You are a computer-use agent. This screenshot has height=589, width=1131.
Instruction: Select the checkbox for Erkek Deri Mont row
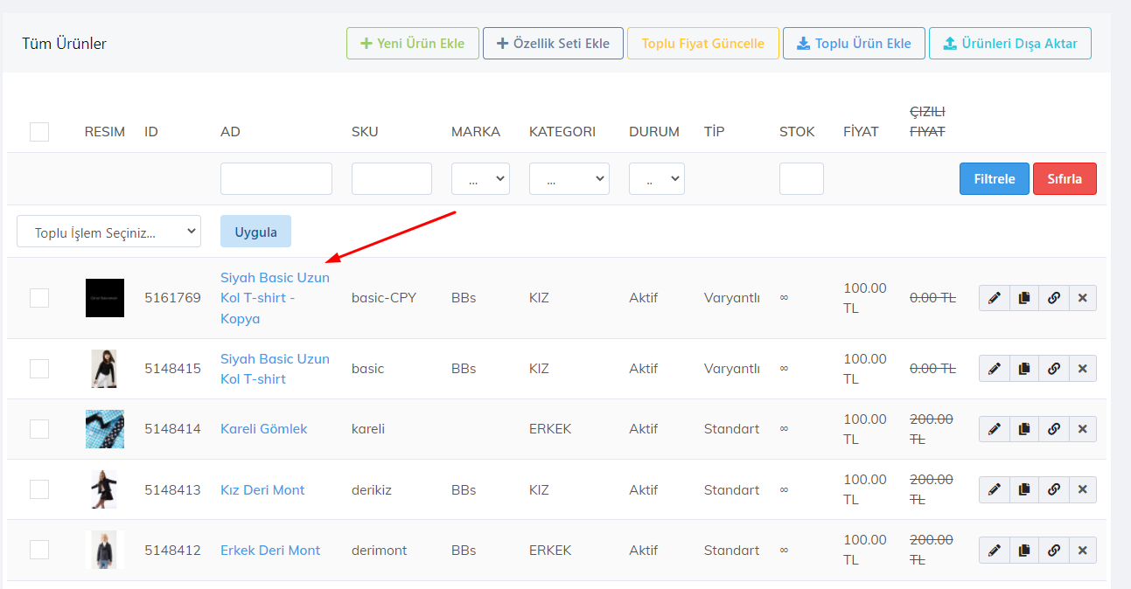click(39, 550)
